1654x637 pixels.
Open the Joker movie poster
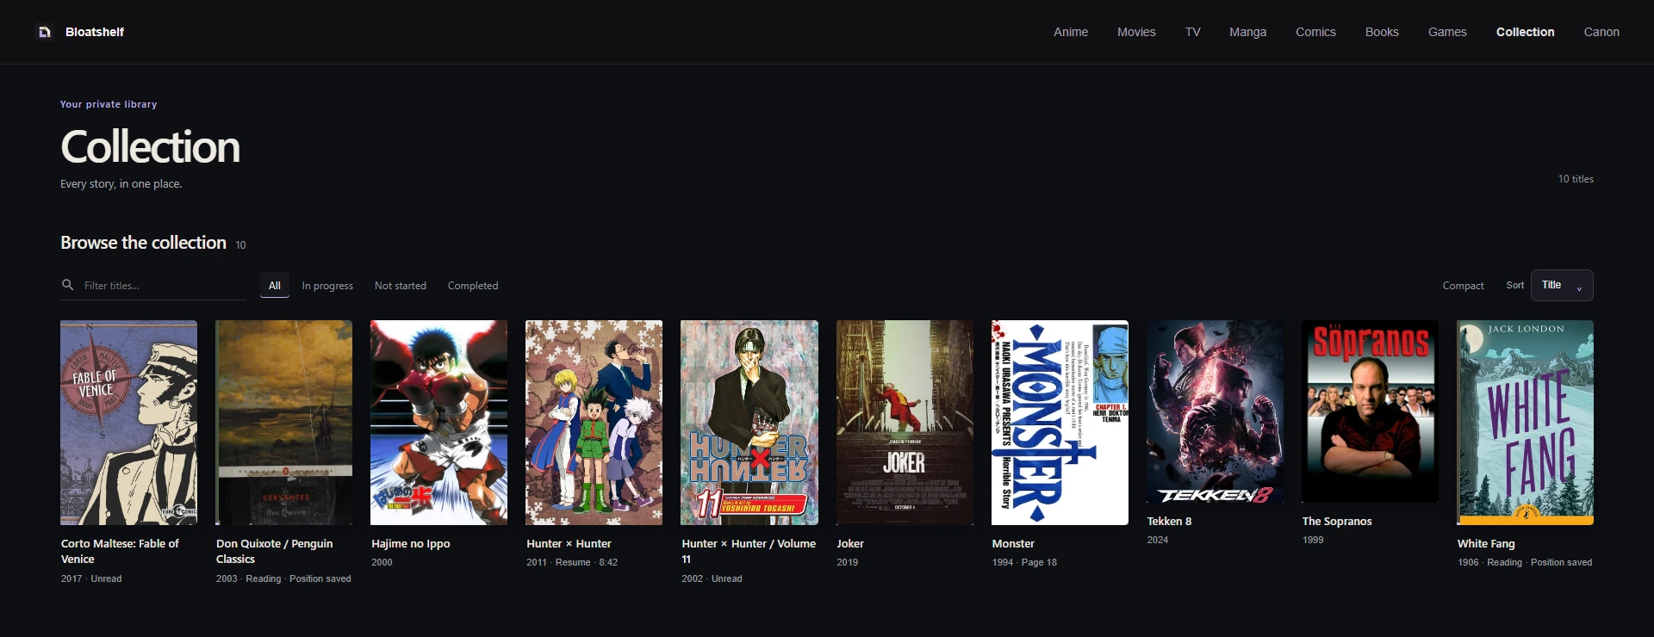905,423
